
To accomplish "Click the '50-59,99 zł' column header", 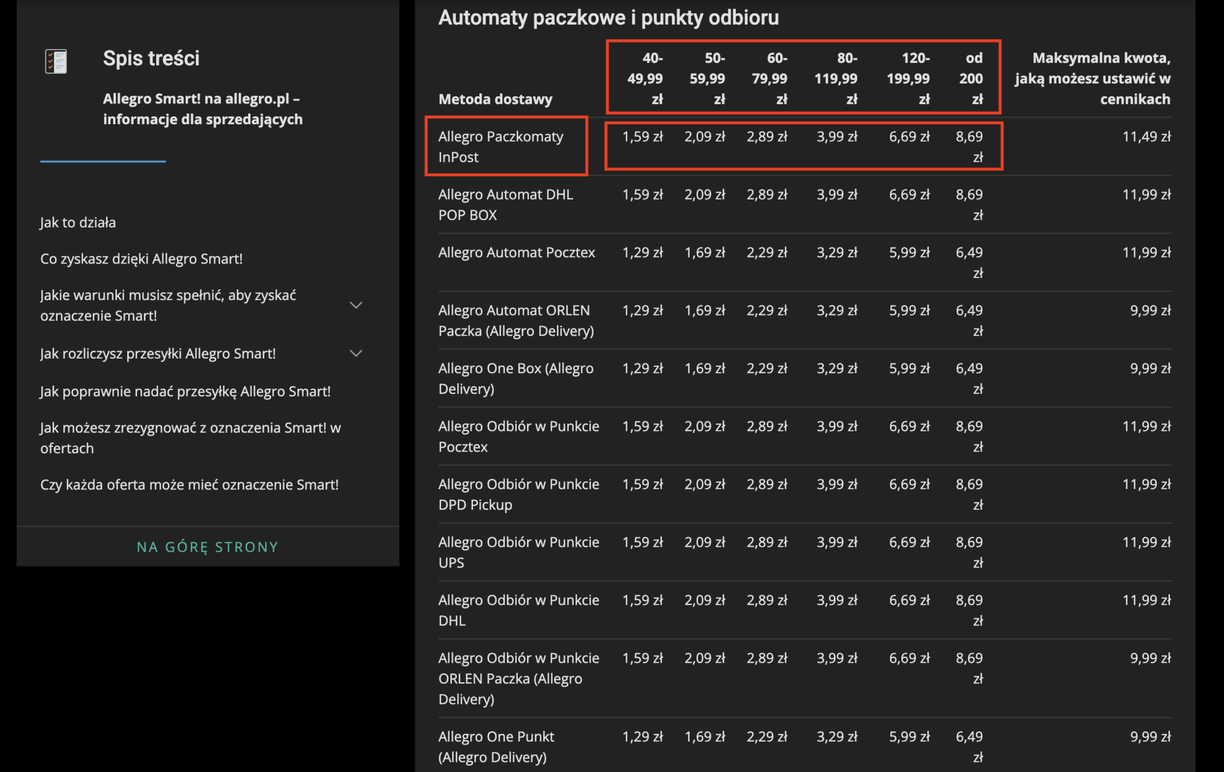I will coord(707,78).
